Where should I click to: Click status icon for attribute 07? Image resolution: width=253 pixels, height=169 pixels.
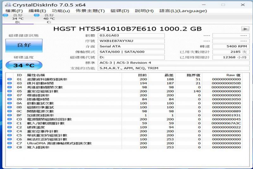(9, 95)
